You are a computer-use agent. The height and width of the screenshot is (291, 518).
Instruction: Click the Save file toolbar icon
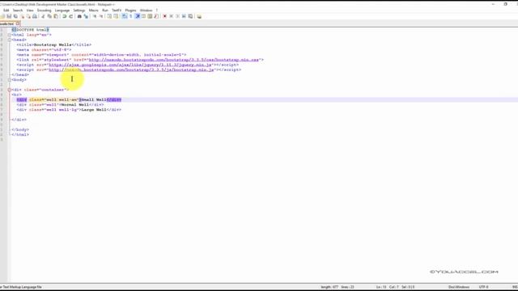click(x=9, y=16)
